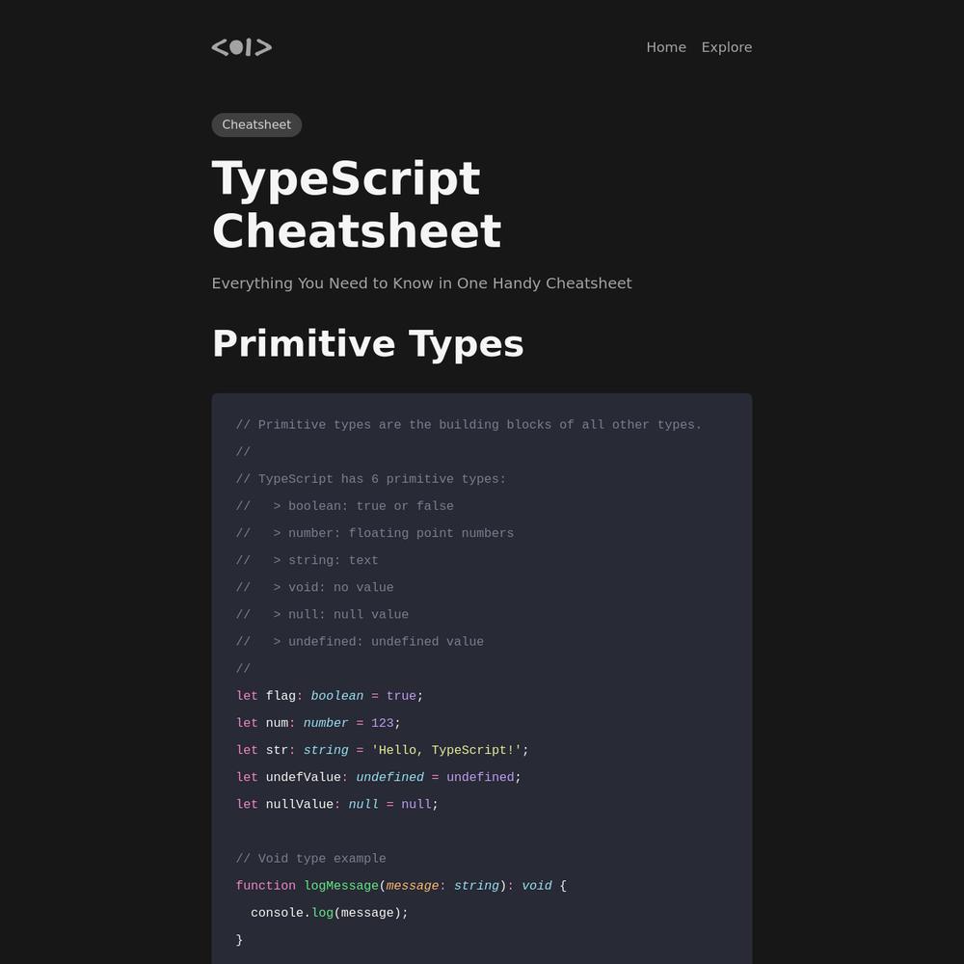The height and width of the screenshot is (964, 964).
Task: Click code line "let nullValue: null = null;"
Action: pyautogui.click(x=336, y=804)
